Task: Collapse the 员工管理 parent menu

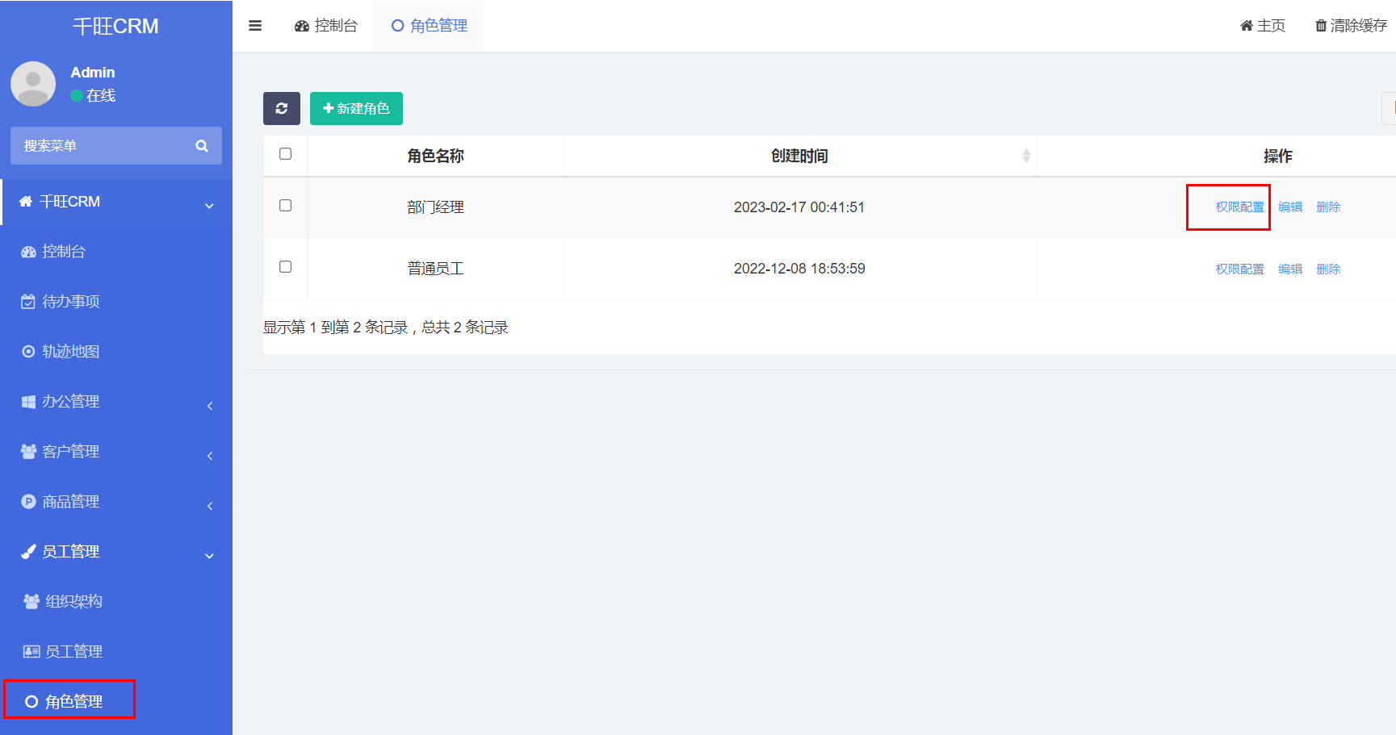Action: [116, 552]
